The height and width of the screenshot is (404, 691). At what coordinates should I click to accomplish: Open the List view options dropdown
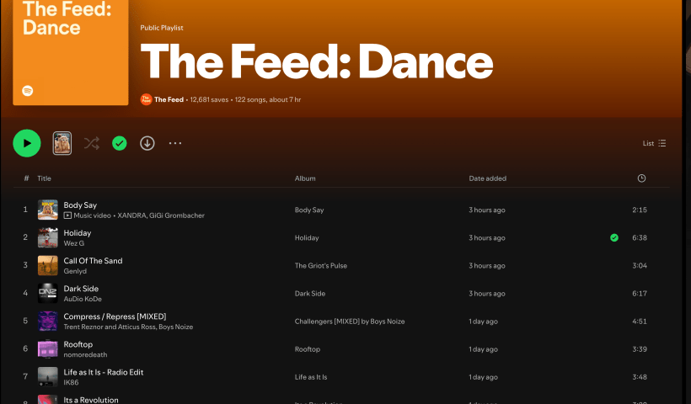[x=655, y=143]
